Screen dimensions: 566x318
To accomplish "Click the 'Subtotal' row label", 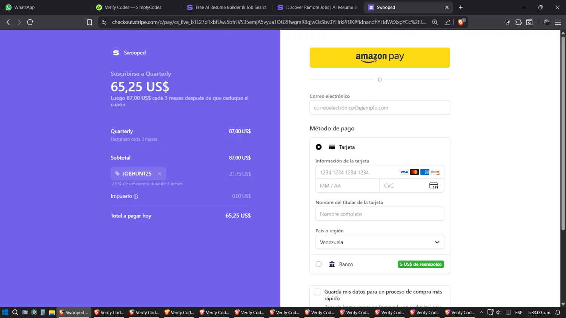I will pos(120,158).
